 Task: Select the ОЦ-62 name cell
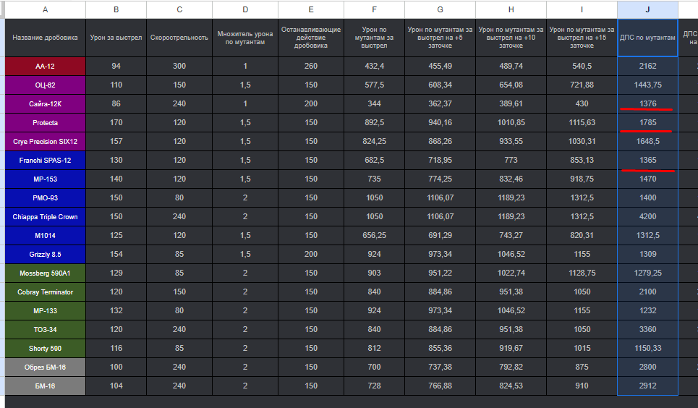tap(45, 85)
